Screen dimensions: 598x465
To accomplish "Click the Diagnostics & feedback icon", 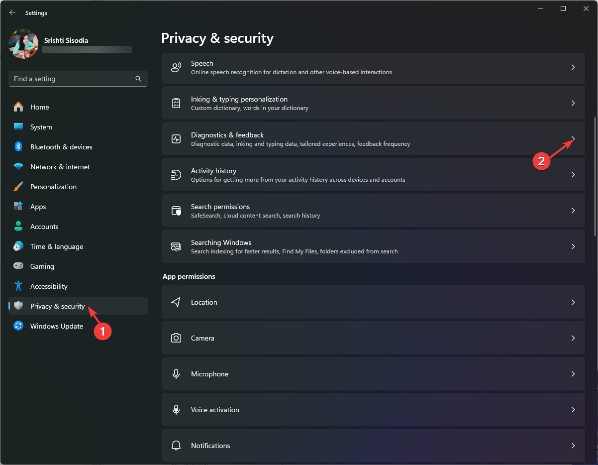I will 176,138.
